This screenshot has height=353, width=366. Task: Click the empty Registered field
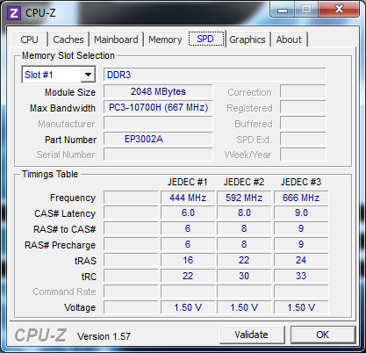(303, 107)
